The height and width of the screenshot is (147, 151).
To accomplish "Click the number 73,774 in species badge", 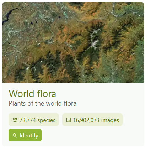I will (x=28, y=120).
